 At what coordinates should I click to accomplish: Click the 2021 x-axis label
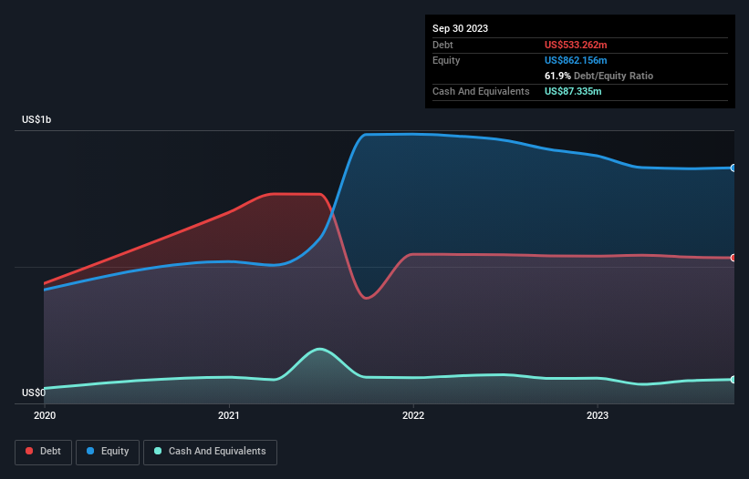229,415
